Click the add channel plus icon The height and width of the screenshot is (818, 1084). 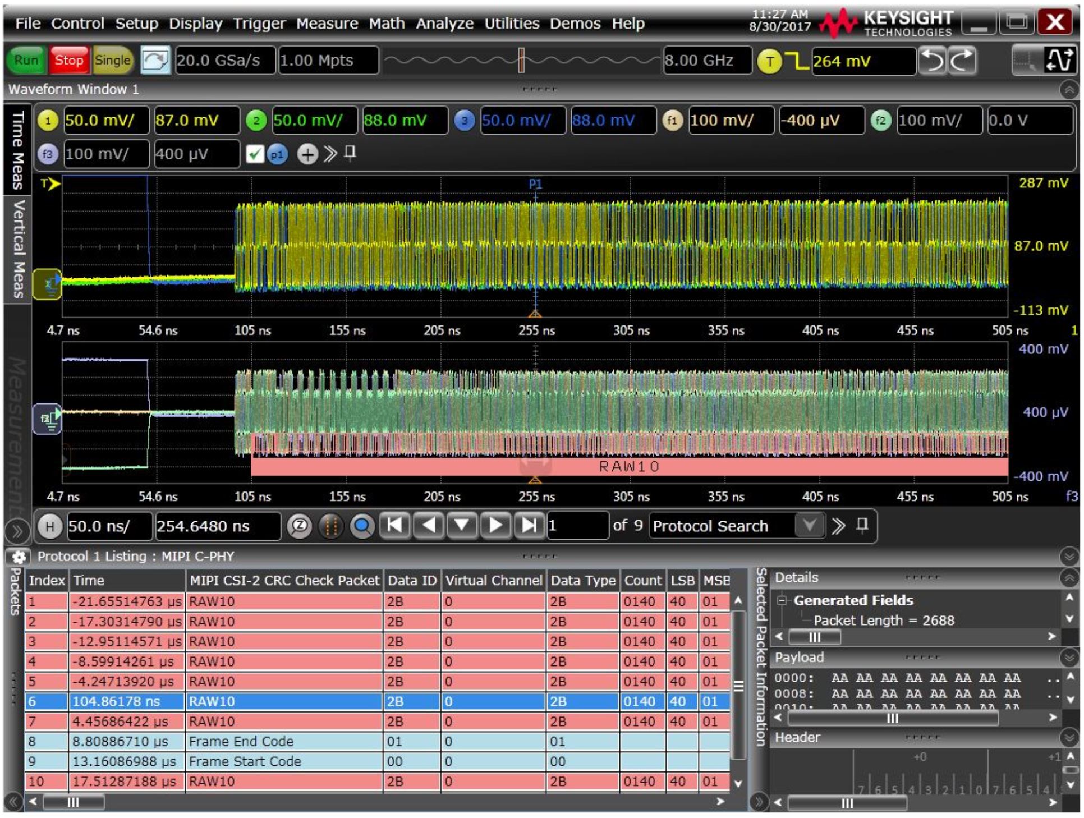(307, 154)
